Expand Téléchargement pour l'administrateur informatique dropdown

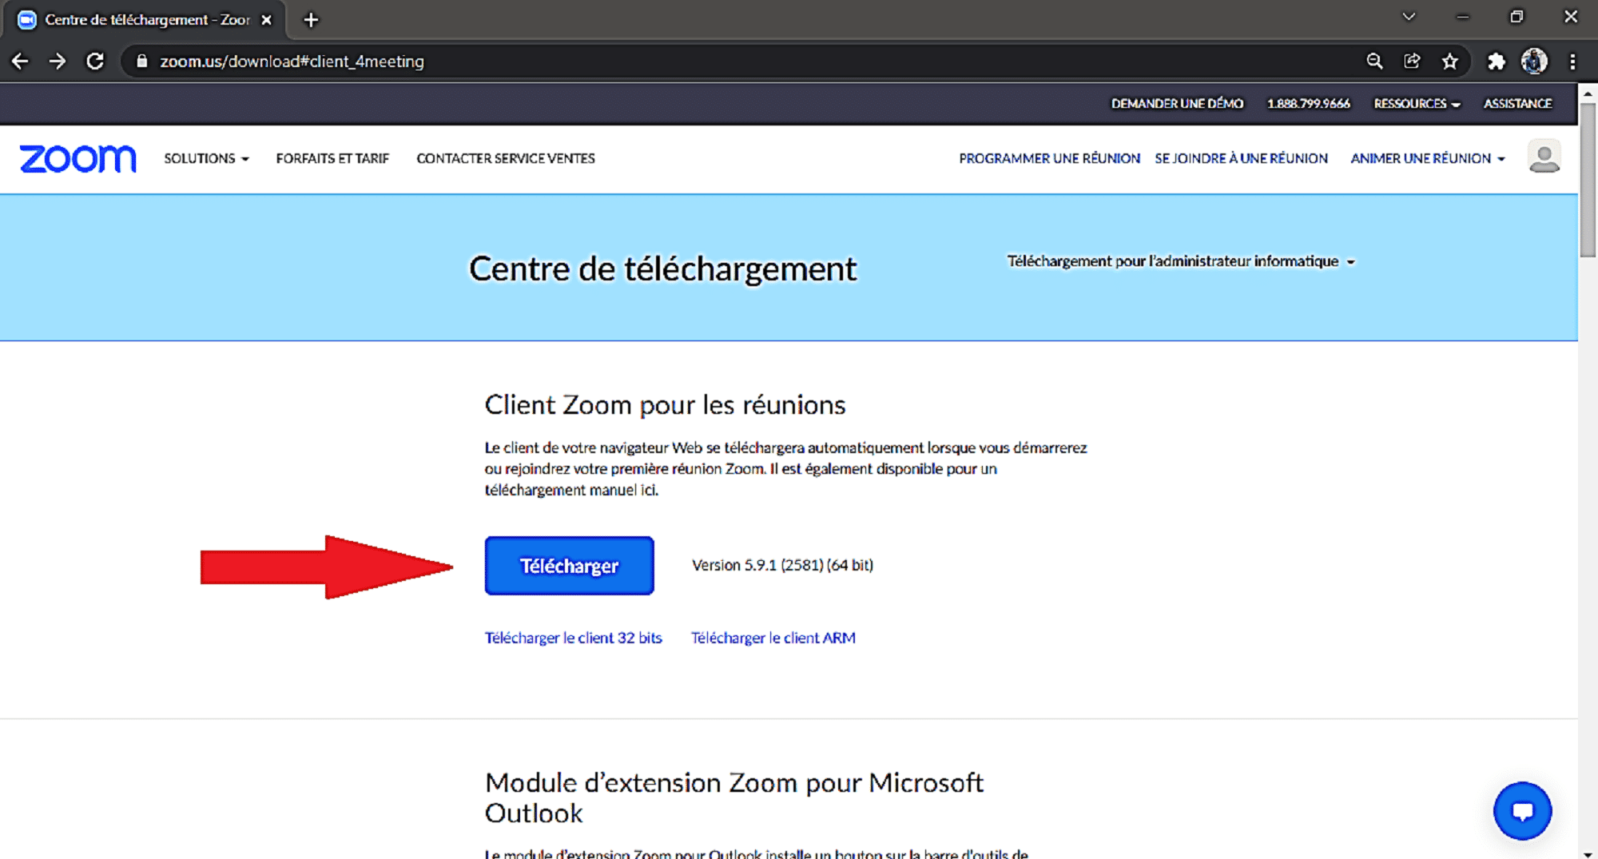point(1180,261)
